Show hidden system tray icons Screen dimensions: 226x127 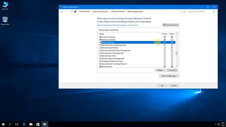tap(215, 124)
